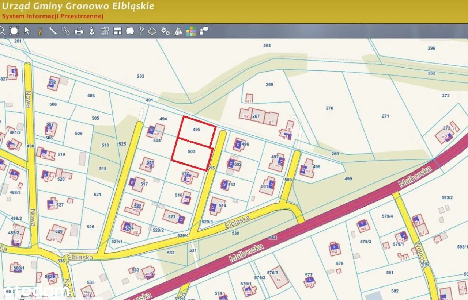Select the polygon shape tool
The width and height of the screenshot is (468, 300).
[130, 31]
